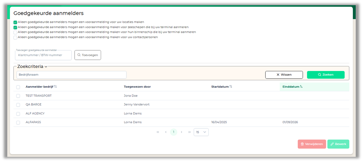Select the TEST TRANSPORT row checkbox
363x162 pixels.
18,96
